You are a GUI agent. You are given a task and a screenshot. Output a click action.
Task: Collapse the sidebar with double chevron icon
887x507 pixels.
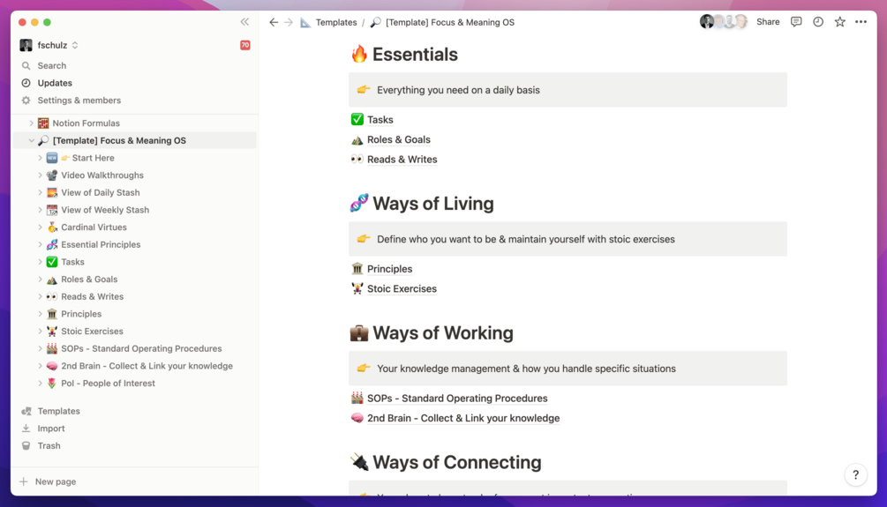coord(244,22)
